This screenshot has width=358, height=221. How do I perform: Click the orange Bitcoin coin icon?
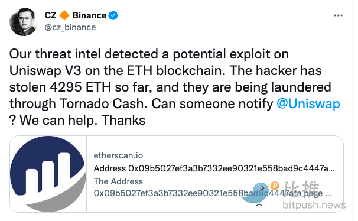(275, 186)
